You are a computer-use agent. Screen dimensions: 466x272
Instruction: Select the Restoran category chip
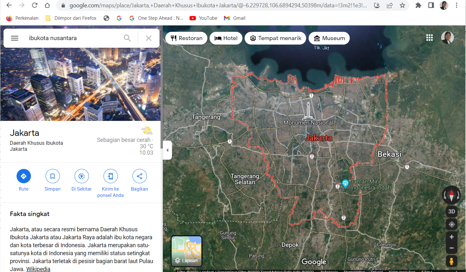click(186, 38)
